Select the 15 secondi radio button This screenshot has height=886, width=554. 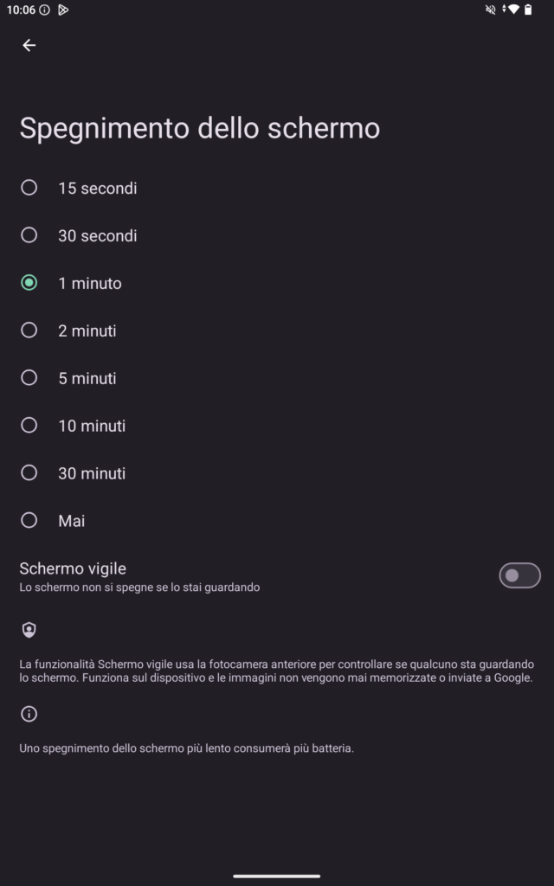tap(29, 188)
